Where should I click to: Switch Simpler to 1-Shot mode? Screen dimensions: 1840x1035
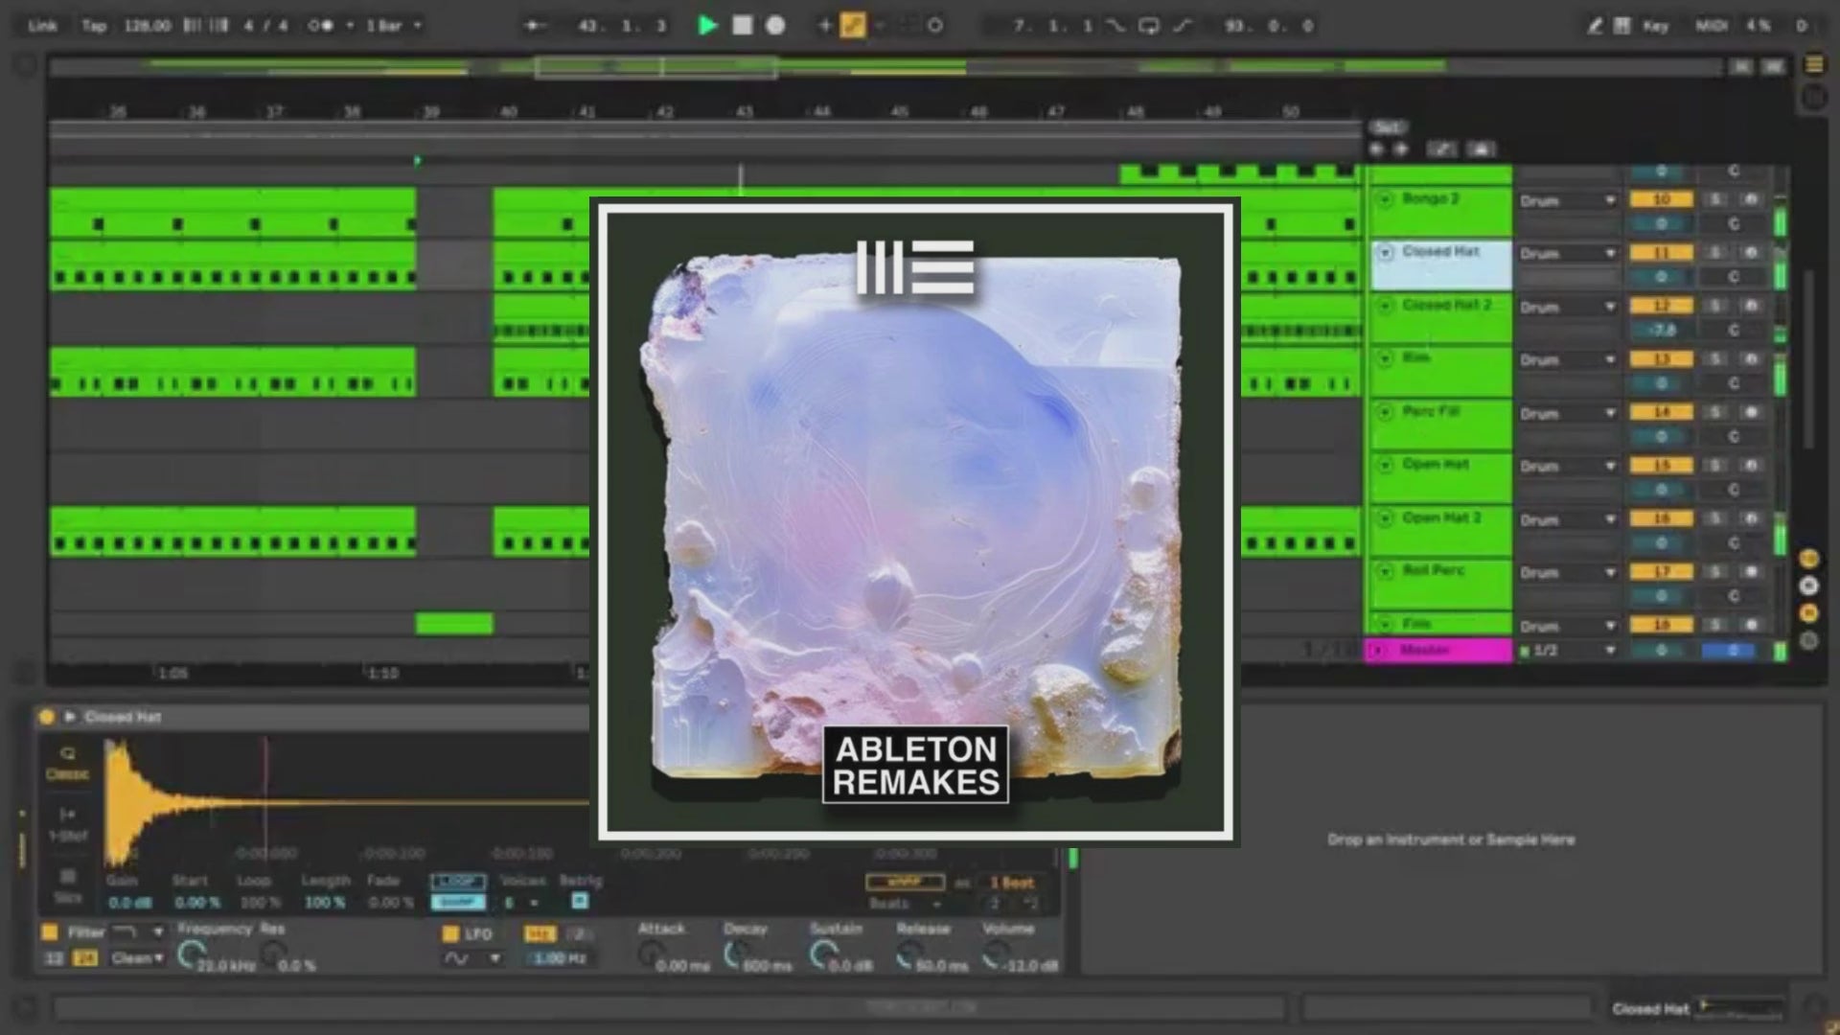point(67,824)
